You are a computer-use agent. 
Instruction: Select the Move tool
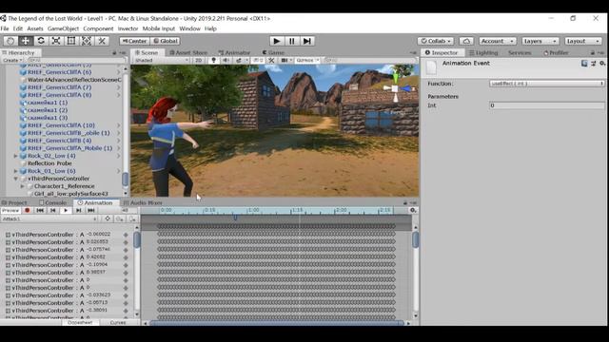tap(26, 41)
